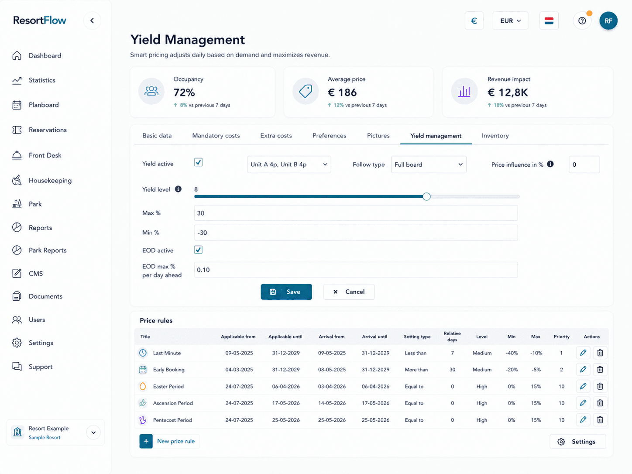Image resolution: width=632 pixels, height=474 pixels.
Task: Click the Price influence input field
Action: coord(584,165)
